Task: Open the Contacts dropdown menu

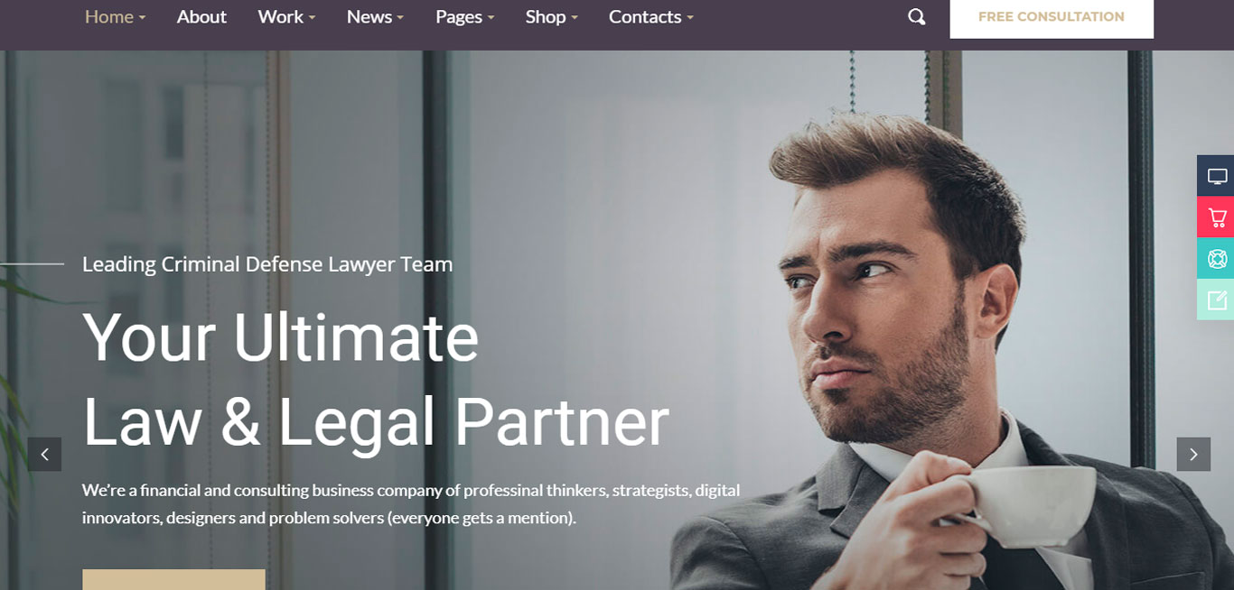Action: click(650, 17)
